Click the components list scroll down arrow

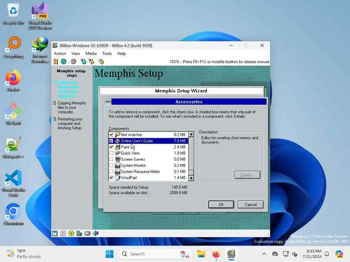(191, 178)
